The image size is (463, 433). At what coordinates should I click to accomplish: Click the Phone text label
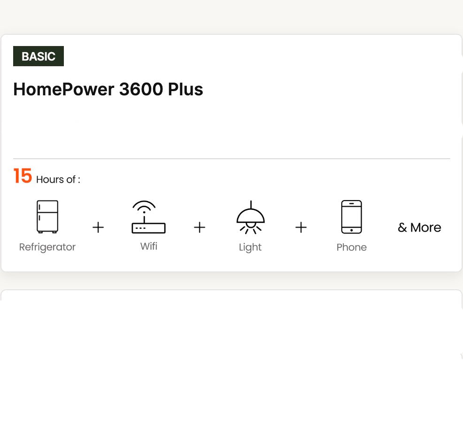click(351, 247)
